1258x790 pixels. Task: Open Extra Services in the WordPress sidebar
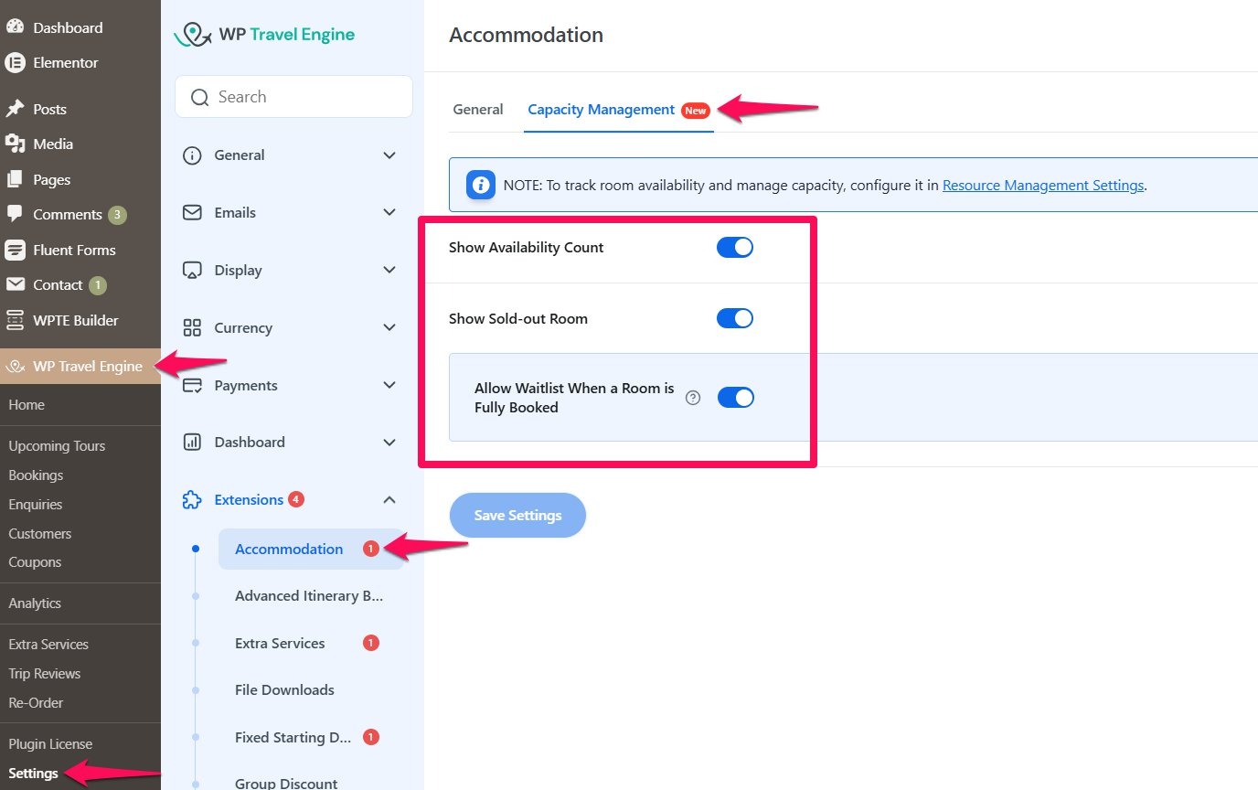point(48,645)
